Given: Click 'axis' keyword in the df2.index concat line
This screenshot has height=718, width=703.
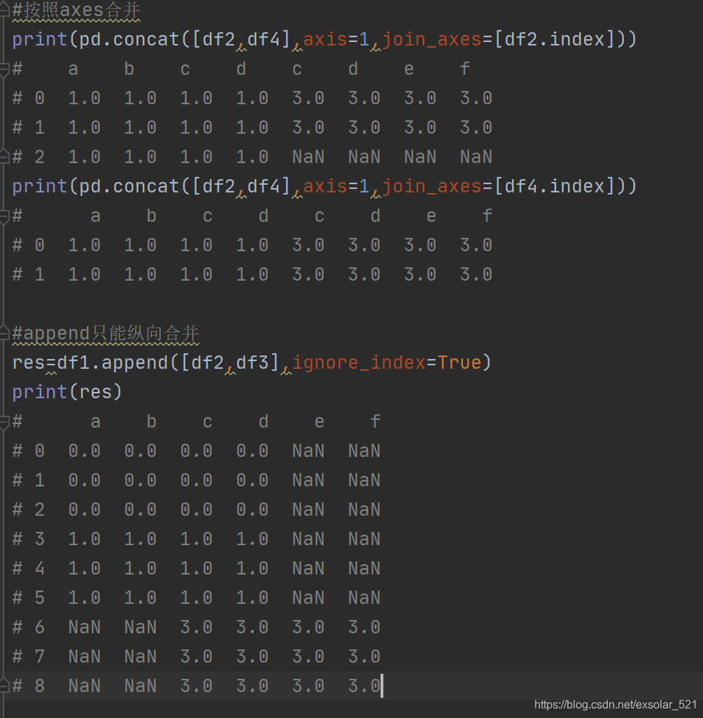Looking at the screenshot, I should (325, 39).
